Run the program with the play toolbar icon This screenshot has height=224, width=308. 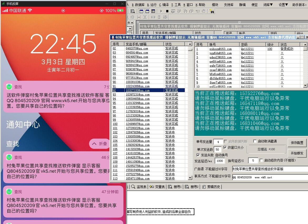(161, 11)
